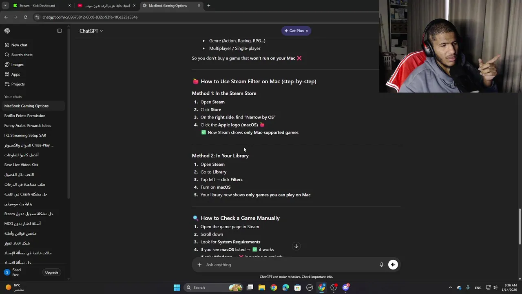
Task: Open the BotRix Points Permission chat
Action: click(x=33, y=116)
